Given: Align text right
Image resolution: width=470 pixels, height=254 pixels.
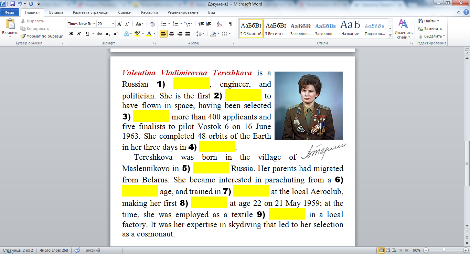Looking at the screenshot, I should pyautogui.click(x=180, y=34).
